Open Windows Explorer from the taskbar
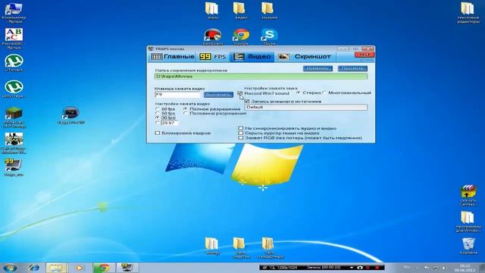 click(x=56, y=268)
